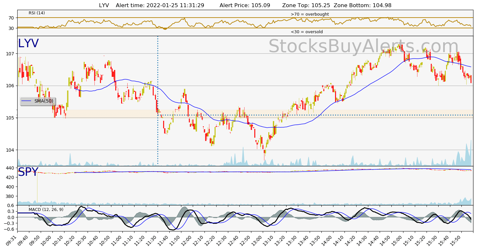Click the RSI 70 axis label

[12, 18]
